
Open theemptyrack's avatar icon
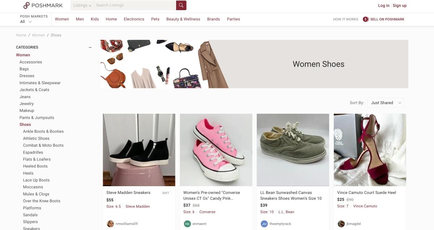click(264, 224)
